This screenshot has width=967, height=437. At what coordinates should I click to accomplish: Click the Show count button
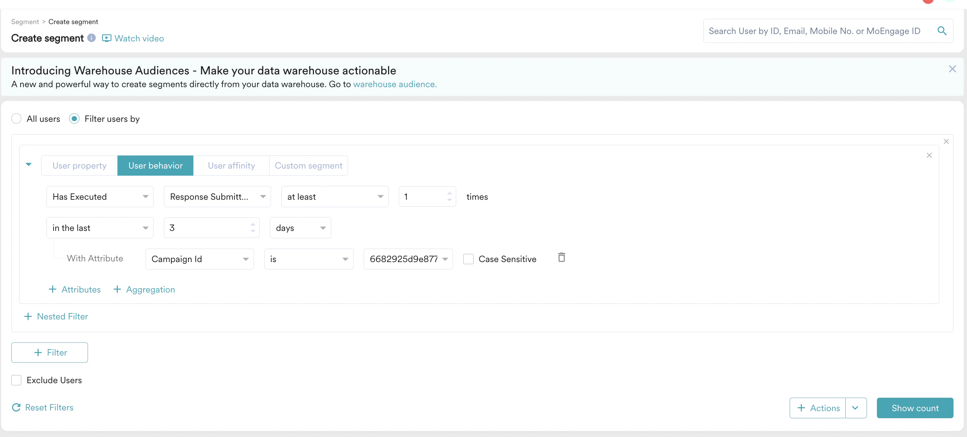(915, 408)
